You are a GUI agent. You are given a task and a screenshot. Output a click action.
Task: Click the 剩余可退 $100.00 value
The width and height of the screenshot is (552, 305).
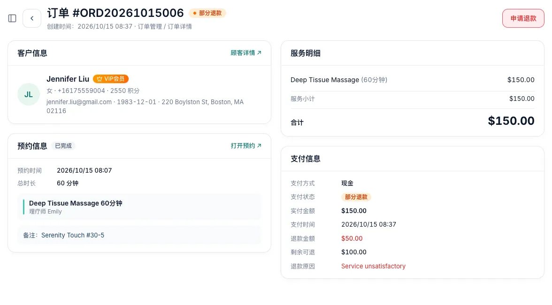(x=354, y=252)
